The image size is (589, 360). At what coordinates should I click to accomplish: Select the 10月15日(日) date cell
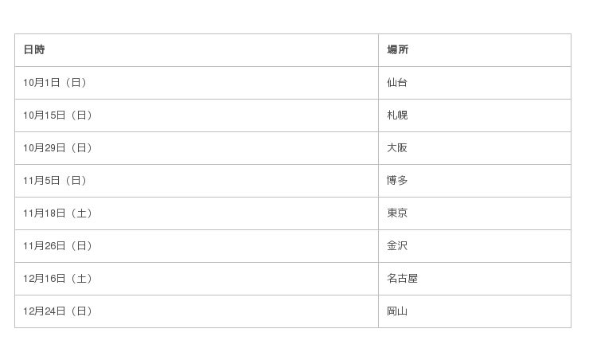58,115
